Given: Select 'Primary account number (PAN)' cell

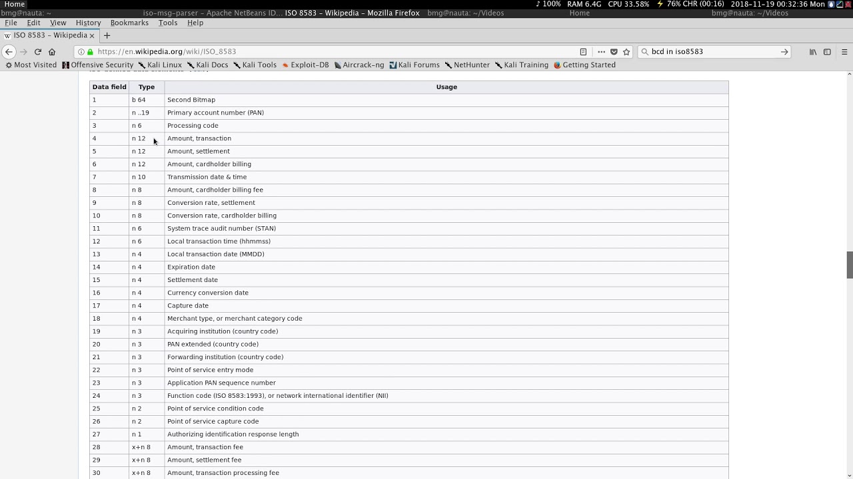Looking at the screenshot, I should pos(446,113).
